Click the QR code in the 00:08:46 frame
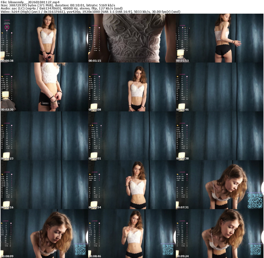This screenshot has height=258, width=264. coord(168,250)
